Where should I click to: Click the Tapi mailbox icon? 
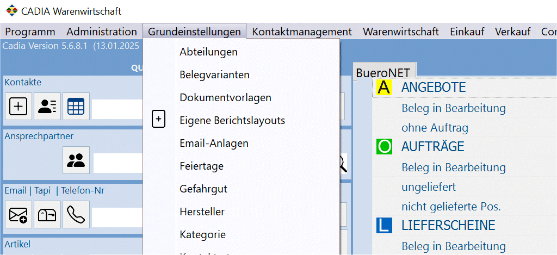point(47,215)
